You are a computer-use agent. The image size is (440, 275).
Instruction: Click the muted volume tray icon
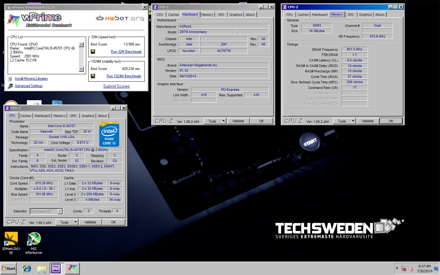coord(411,269)
